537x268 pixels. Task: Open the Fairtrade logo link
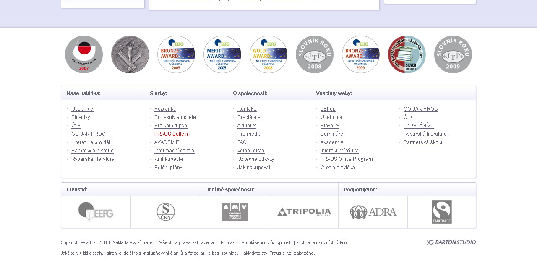[442, 212]
